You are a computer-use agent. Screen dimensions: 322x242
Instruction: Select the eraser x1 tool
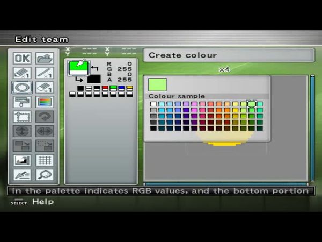(45, 87)
